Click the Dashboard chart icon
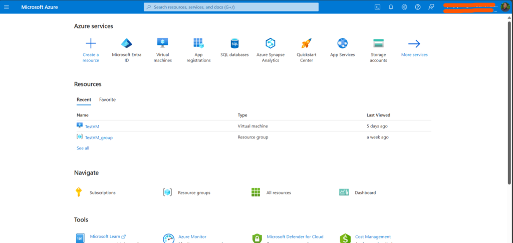This screenshot has width=513, height=243. [x=344, y=192]
